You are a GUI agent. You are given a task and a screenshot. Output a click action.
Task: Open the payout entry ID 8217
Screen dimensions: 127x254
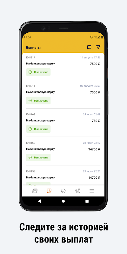click(x=63, y=67)
